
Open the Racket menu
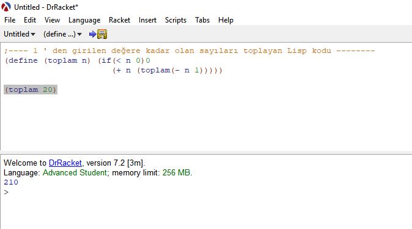point(120,20)
